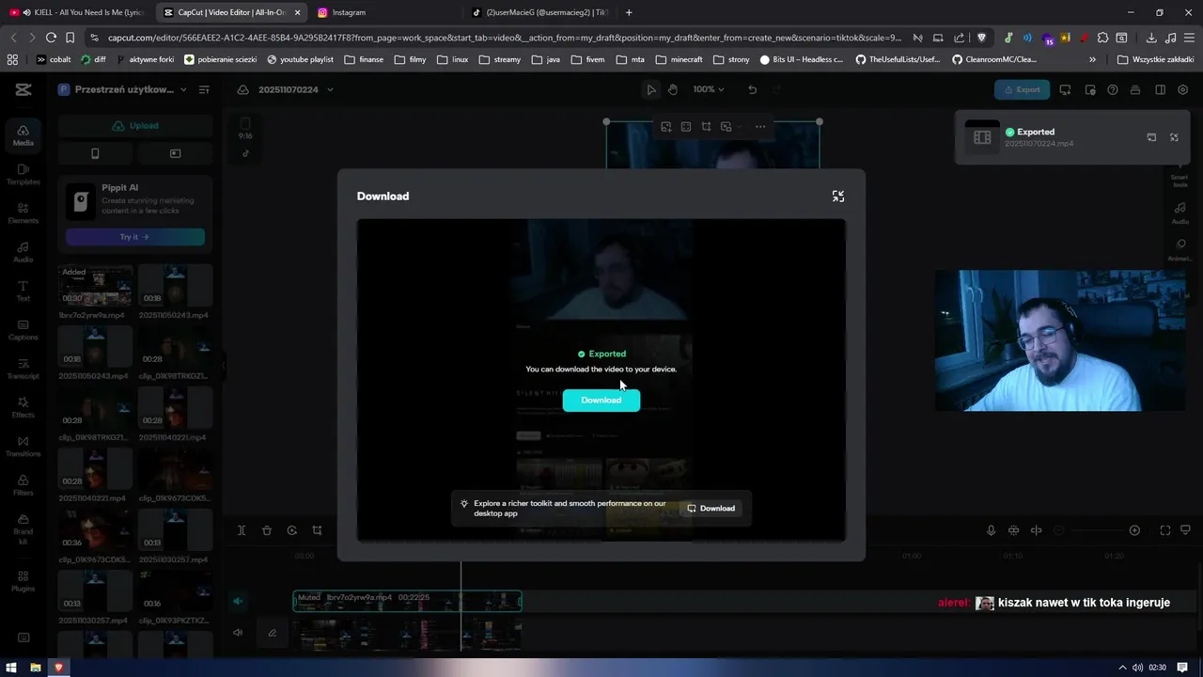
Task: Open the Text panel in sidebar
Action: pos(23,291)
